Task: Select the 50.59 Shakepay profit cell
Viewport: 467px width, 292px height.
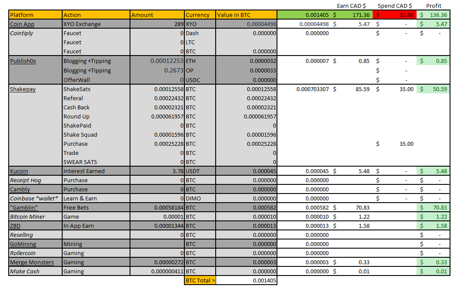Action: (x=434, y=89)
